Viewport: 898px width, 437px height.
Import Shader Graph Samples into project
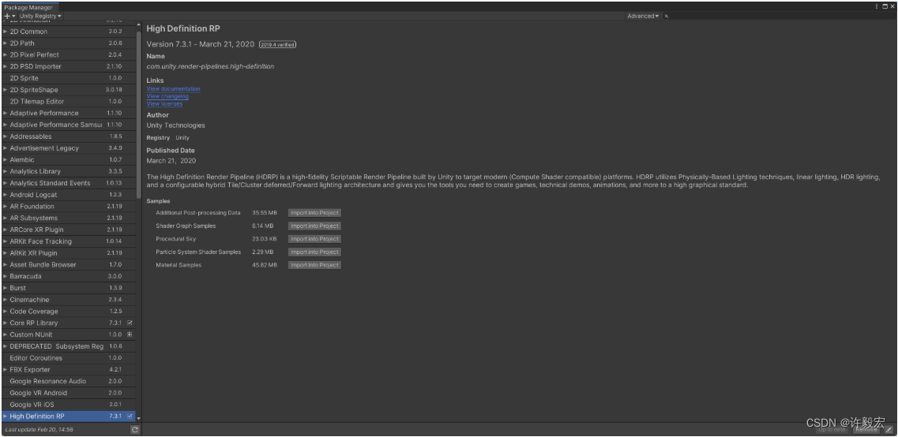click(x=314, y=226)
